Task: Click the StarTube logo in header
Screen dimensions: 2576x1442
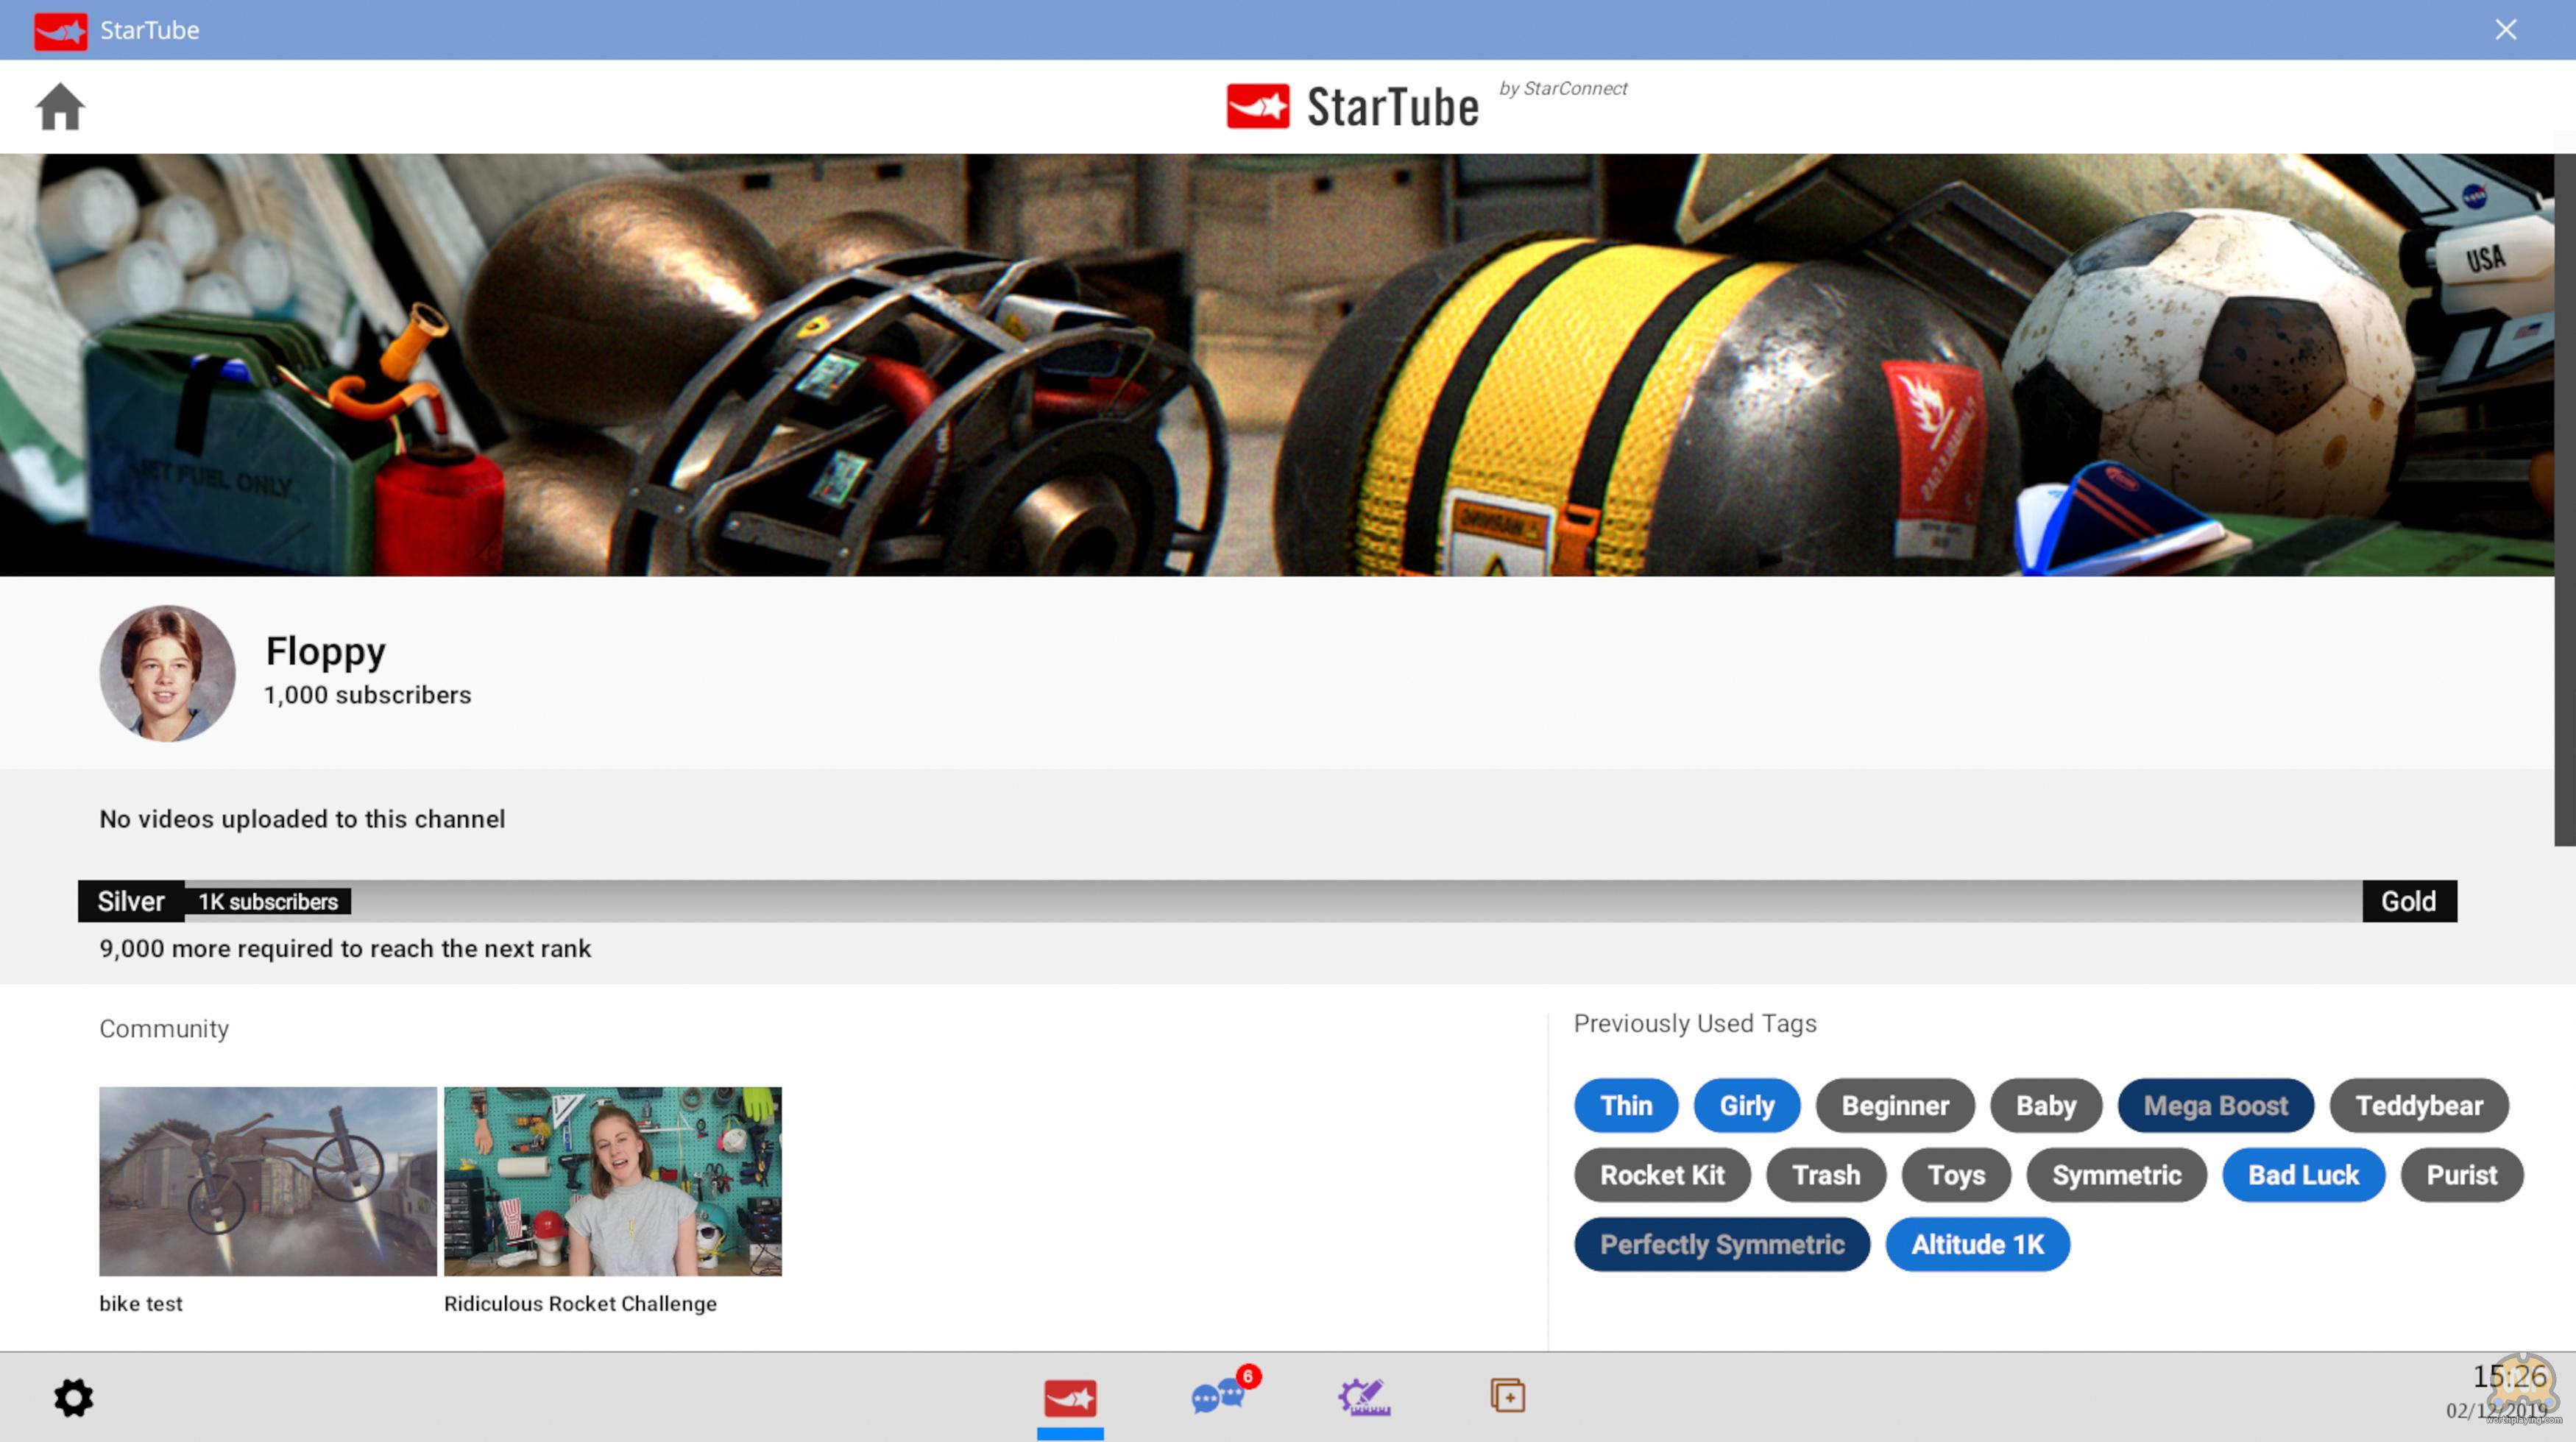Action: [x=1353, y=106]
